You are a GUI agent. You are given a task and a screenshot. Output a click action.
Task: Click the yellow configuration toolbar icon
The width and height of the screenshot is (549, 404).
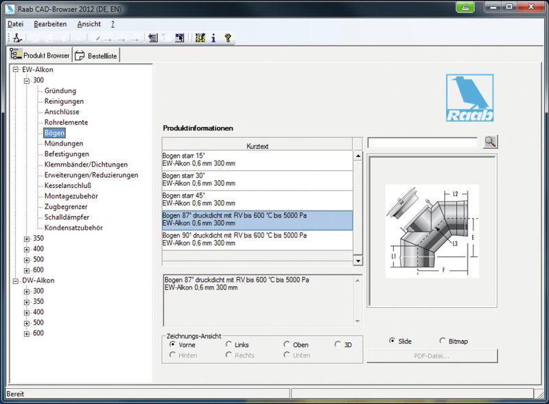tap(200, 38)
